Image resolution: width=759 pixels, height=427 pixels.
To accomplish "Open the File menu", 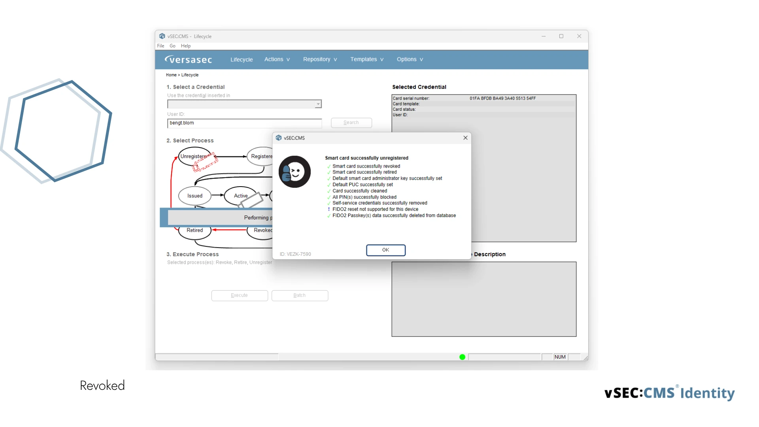I will coord(160,46).
